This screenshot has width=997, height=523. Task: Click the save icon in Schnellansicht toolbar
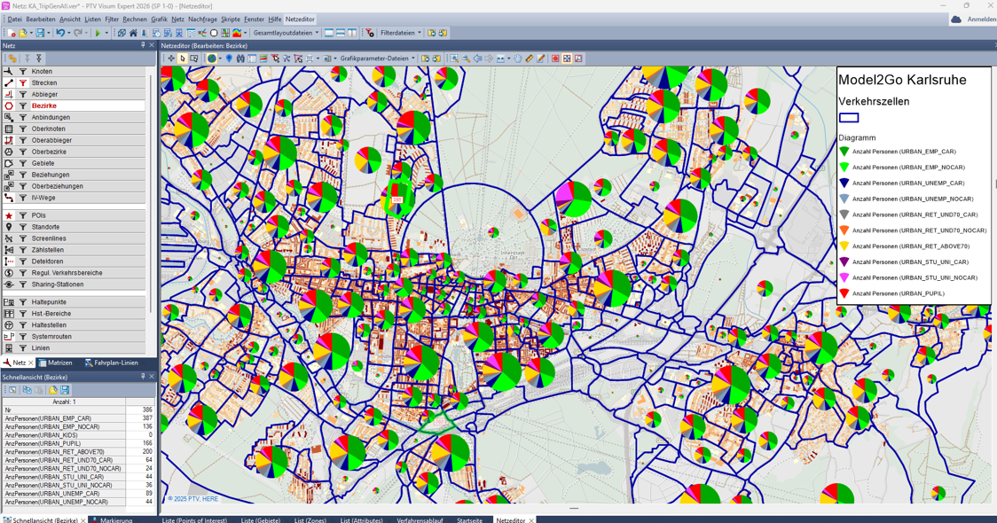pyautogui.click(x=65, y=390)
